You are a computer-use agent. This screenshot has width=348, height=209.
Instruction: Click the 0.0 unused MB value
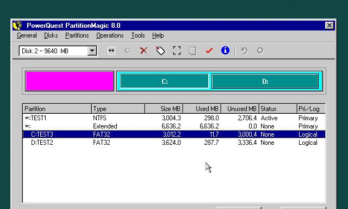tap(252, 126)
